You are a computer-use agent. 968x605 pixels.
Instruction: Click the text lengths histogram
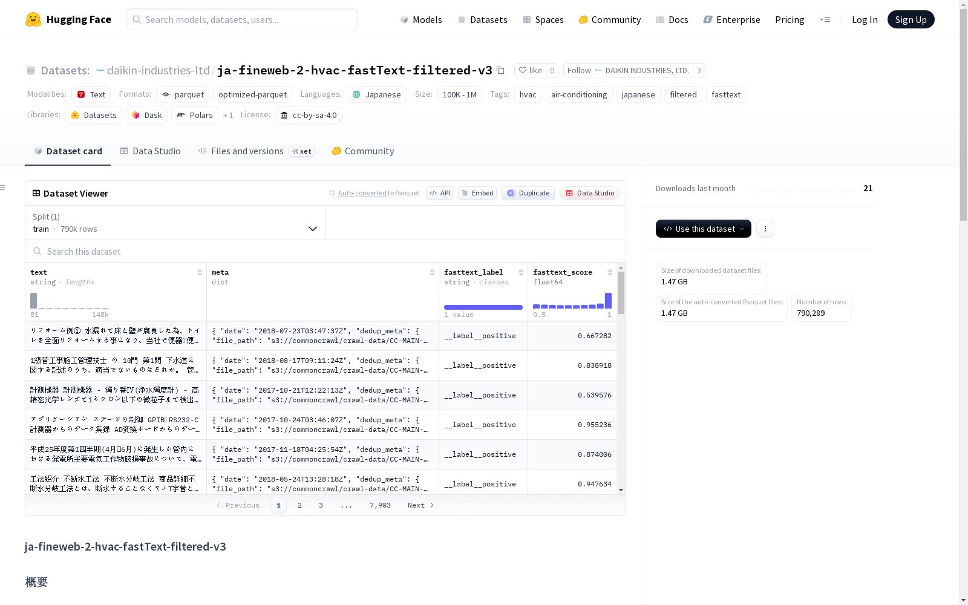point(70,301)
